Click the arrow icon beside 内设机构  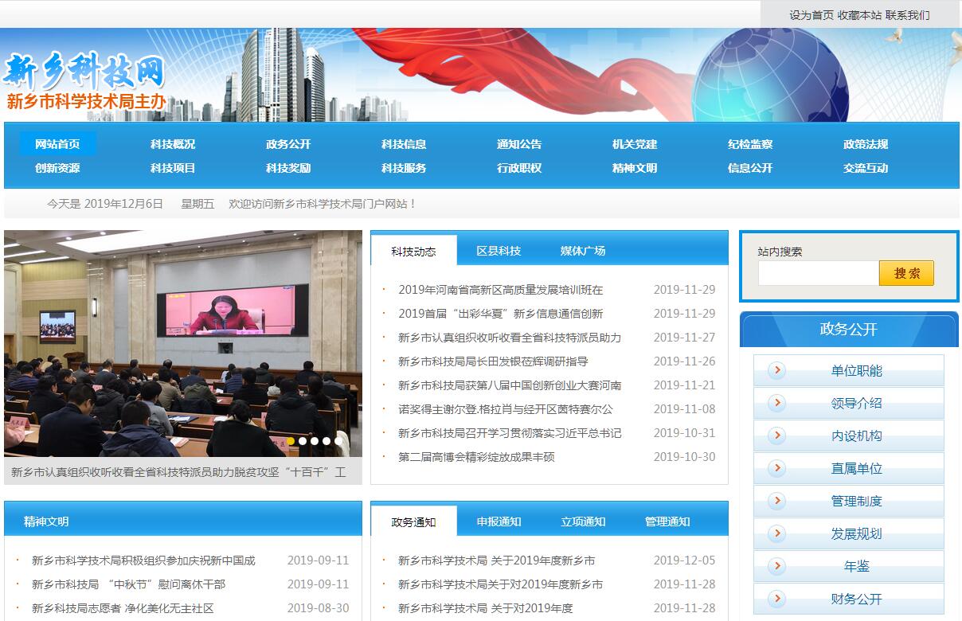coord(777,435)
